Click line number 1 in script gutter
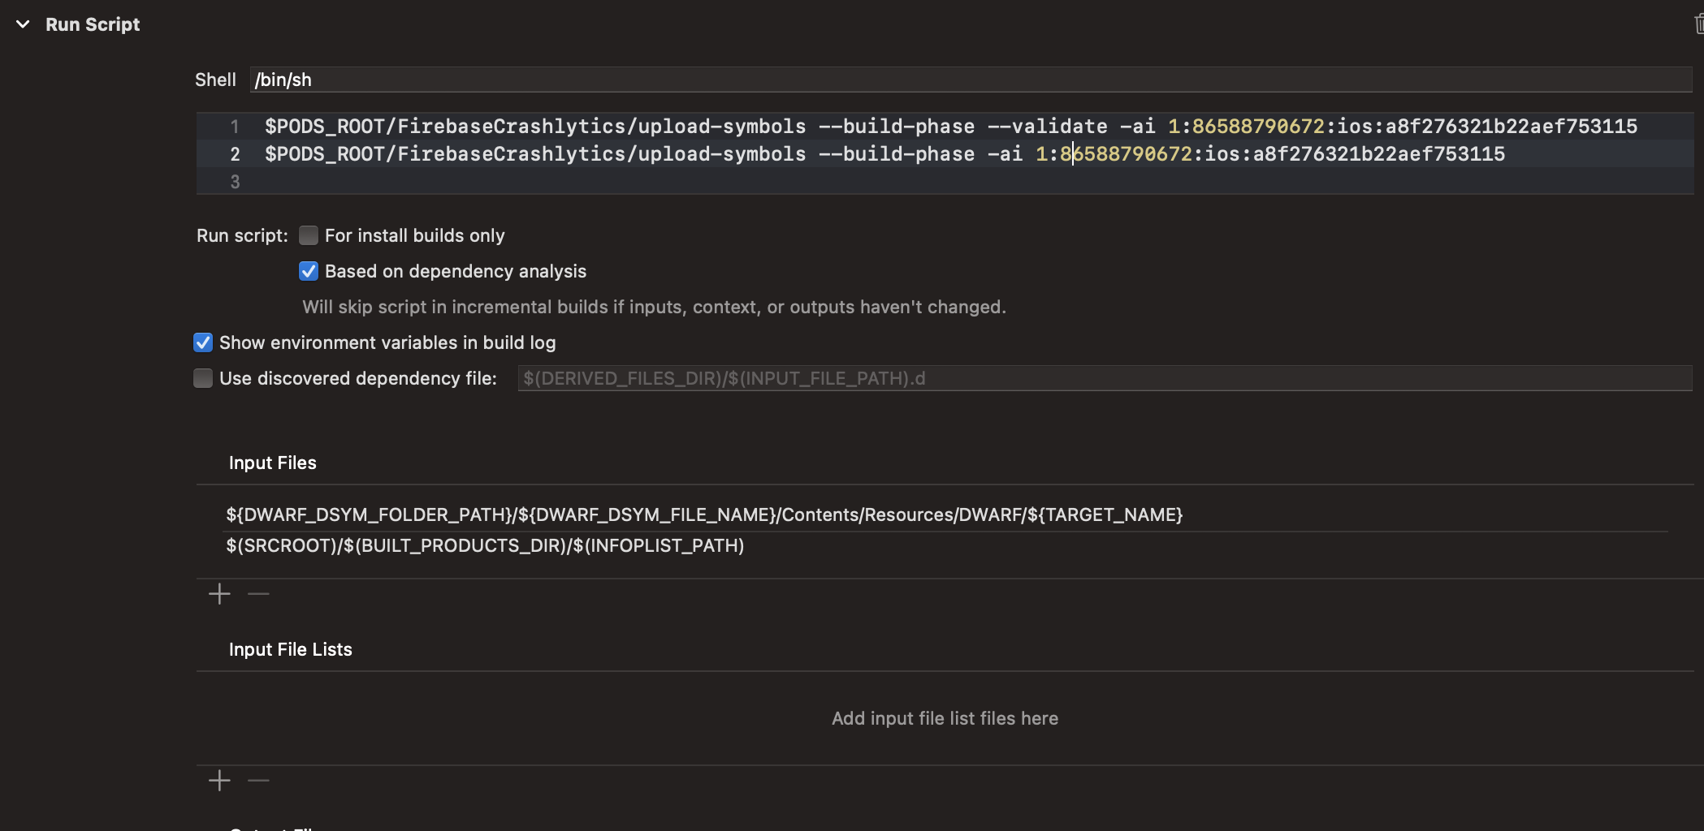Screen dimensions: 1704x831 point(235,127)
